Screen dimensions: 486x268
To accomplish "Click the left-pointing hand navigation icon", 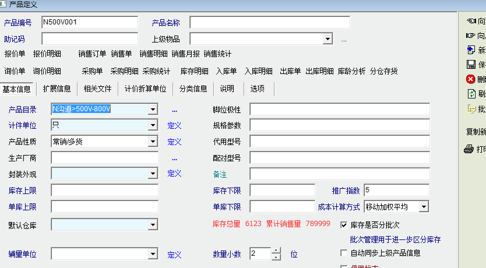I will point(471,21).
